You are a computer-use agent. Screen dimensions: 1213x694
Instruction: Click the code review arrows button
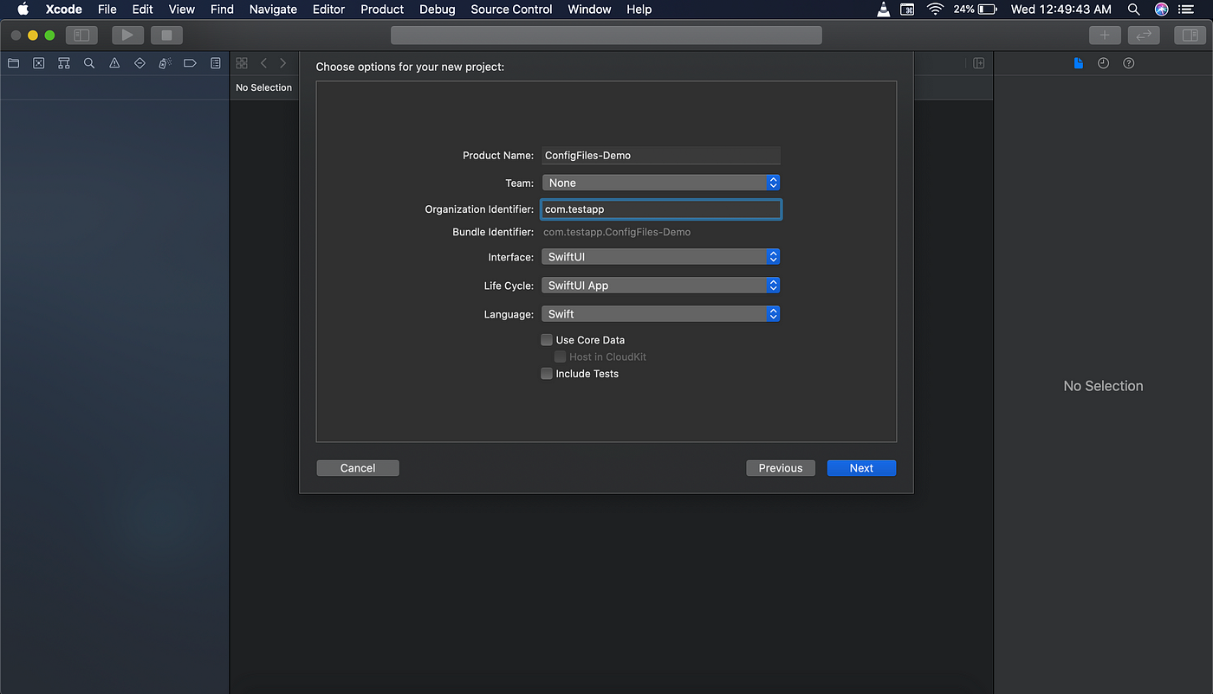(x=1144, y=35)
